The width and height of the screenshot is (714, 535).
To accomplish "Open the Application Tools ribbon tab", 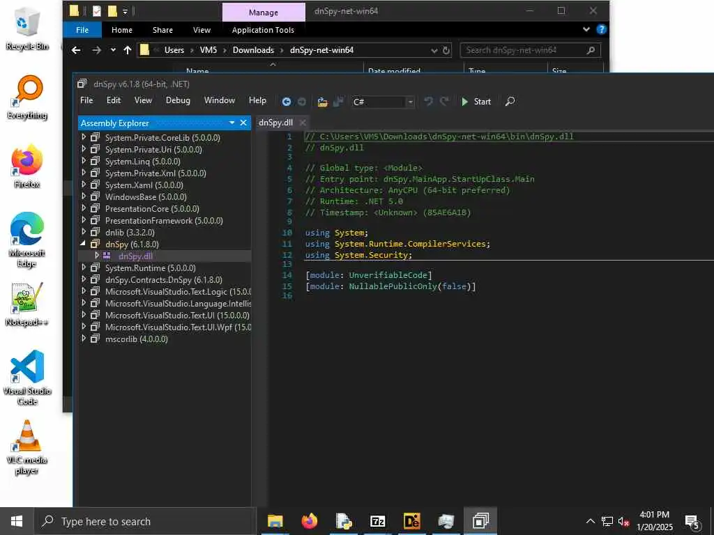I will (x=263, y=30).
